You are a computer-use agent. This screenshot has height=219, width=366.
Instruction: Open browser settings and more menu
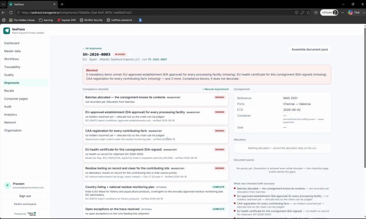[342, 13]
